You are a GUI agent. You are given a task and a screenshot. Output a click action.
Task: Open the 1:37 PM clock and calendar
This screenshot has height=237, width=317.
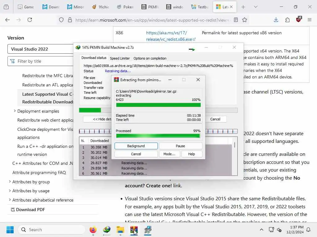tap(295, 230)
